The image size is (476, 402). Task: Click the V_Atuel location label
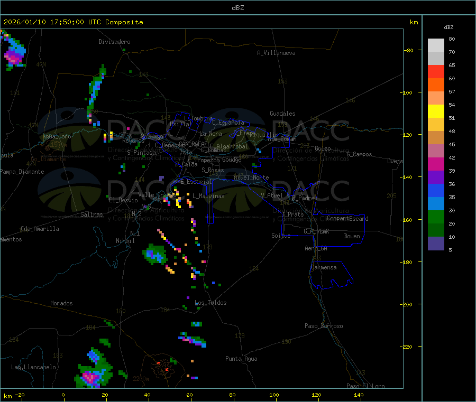[x=272, y=195]
